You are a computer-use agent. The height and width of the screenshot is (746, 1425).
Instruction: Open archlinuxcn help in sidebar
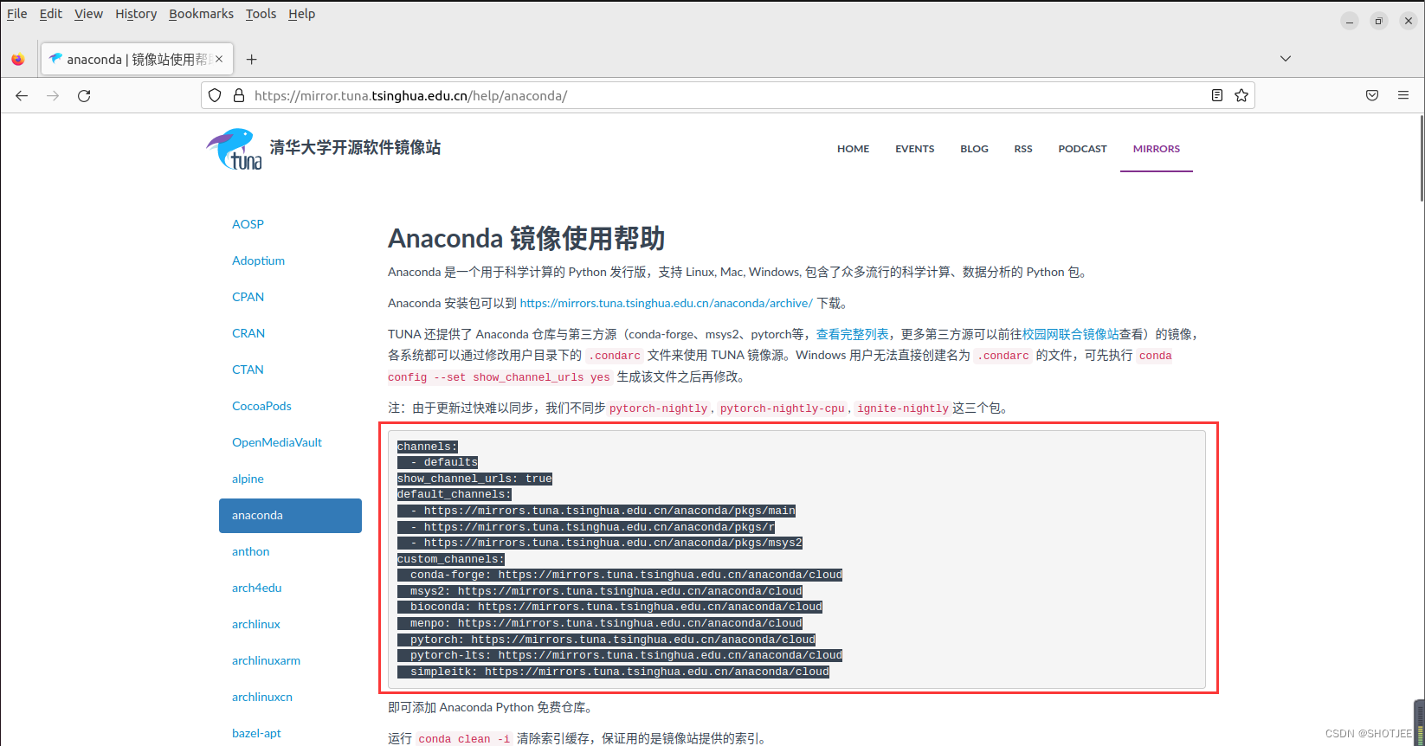262,697
